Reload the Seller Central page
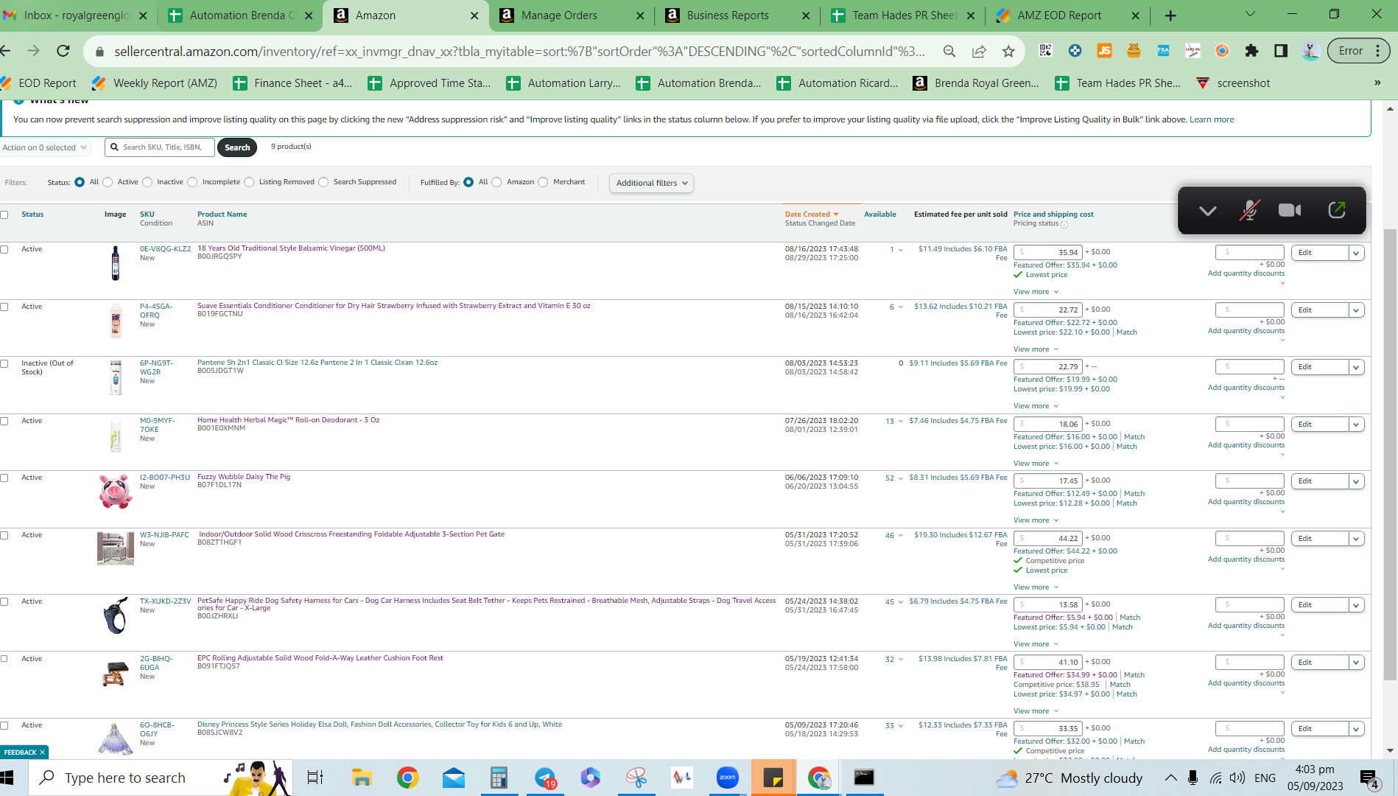1398x796 pixels. tap(63, 51)
